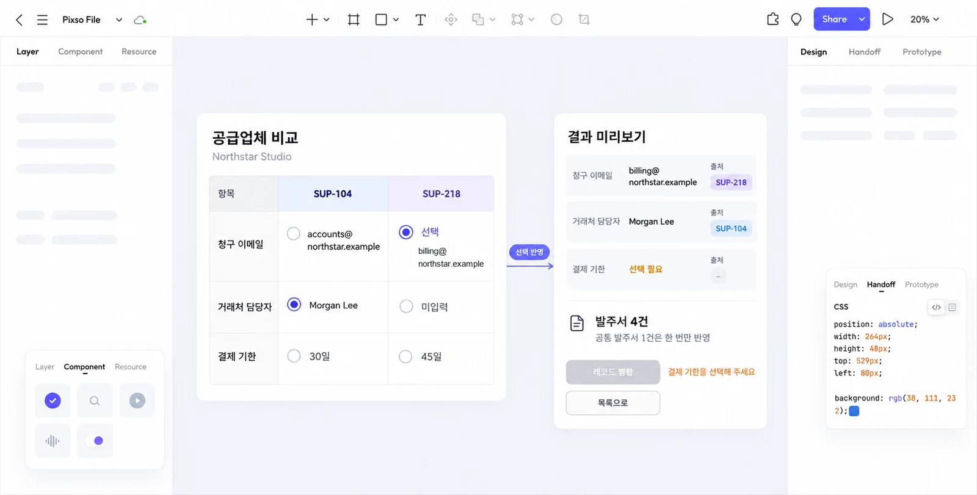Screen dimensions: 977x495
Task: Choose the 45일 payment term radio
Action: [x=405, y=356]
